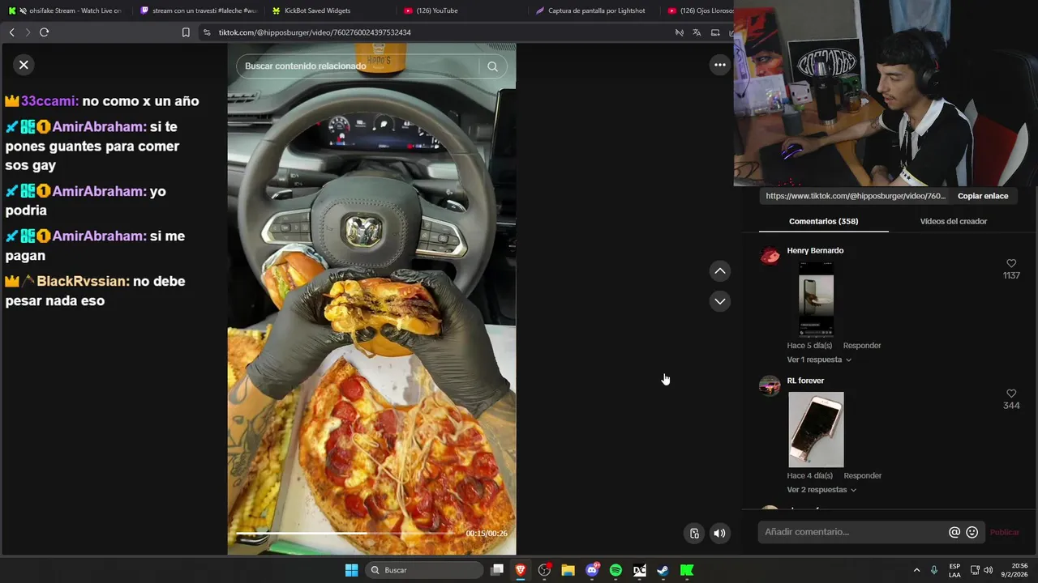
Task: Expand 'Ver 1 respuesta' under Henry Bernardo
Action: point(819,360)
